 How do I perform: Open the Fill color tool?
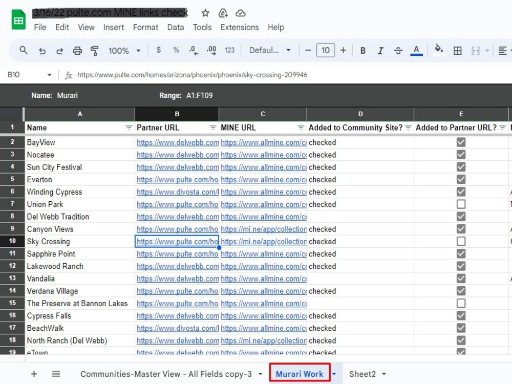click(438, 51)
